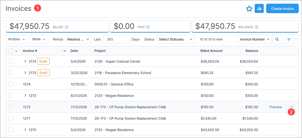Click billed amount $1,540.00

tap(208, 118)
